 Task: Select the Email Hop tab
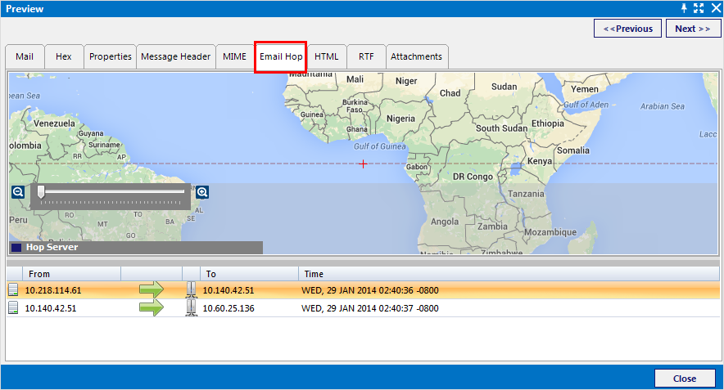point(281,56)
